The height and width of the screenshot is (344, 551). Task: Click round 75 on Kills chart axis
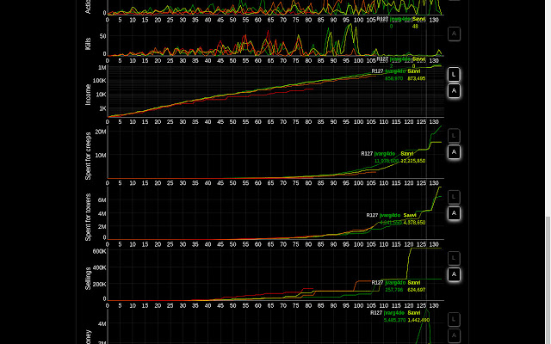[x=295, y=61]
